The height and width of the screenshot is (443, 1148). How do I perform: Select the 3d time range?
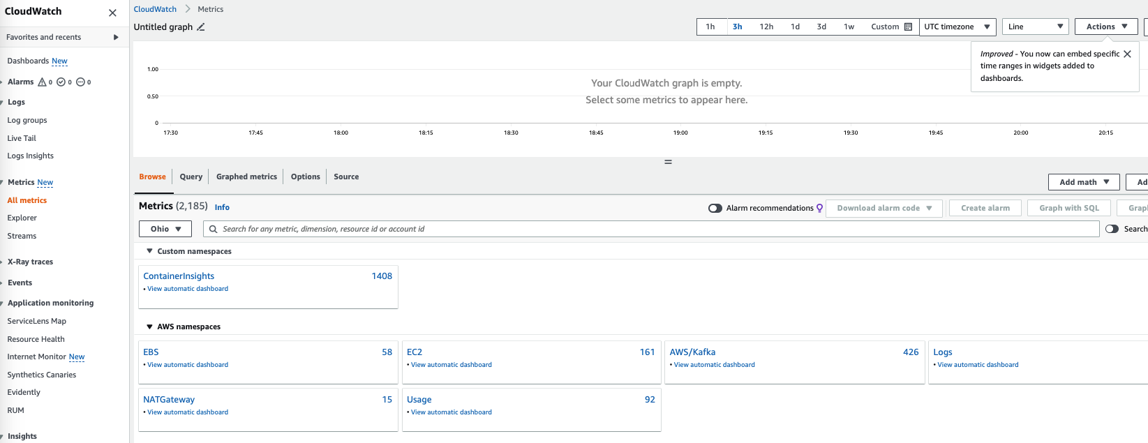pyautogui.click(x=821, y=27)
